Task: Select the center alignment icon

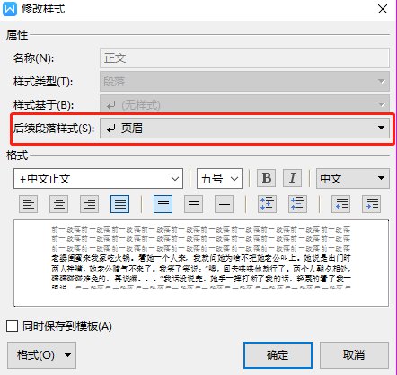Action: (x=59, y=204)
